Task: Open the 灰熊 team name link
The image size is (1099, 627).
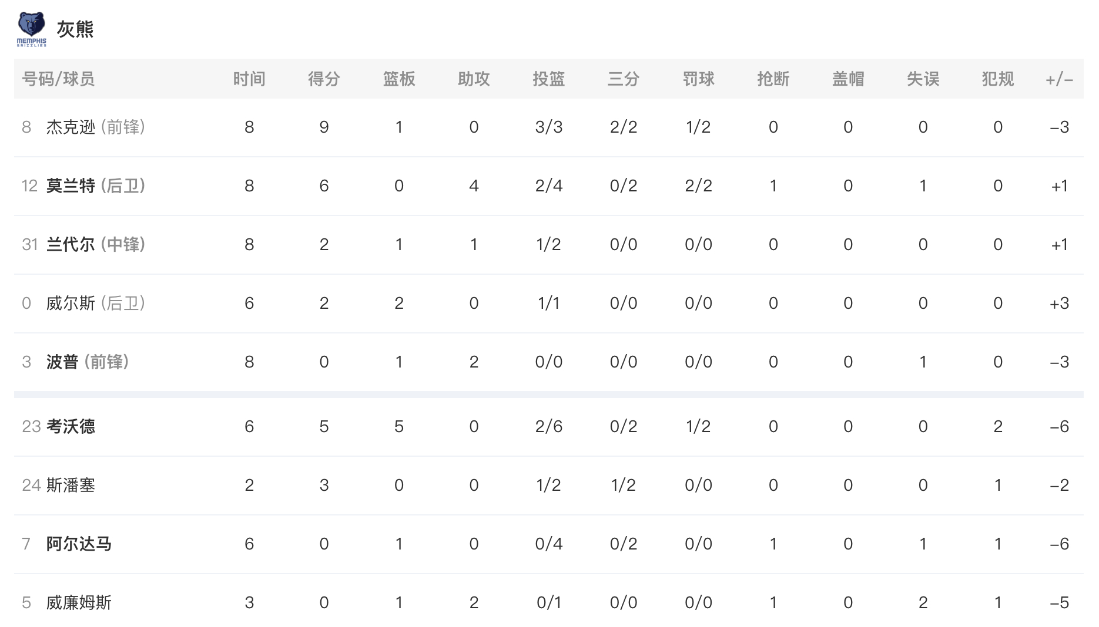Action: pos(75,29)
